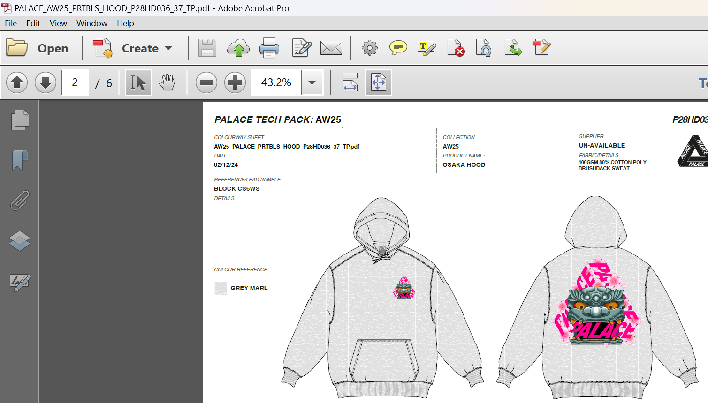Click the GREY MARL text

pos(249,288)
